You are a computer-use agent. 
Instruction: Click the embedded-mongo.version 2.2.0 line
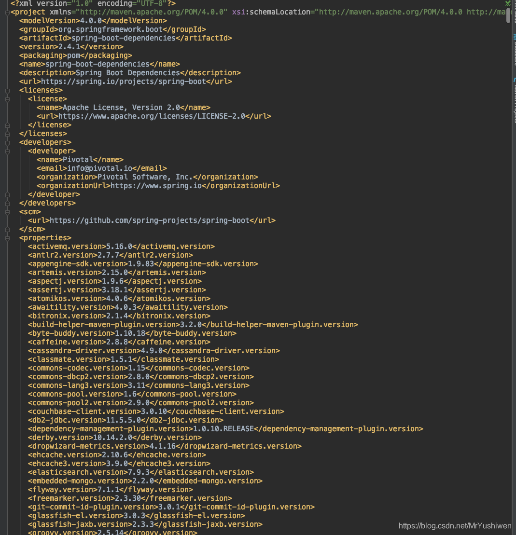(145, 481)
